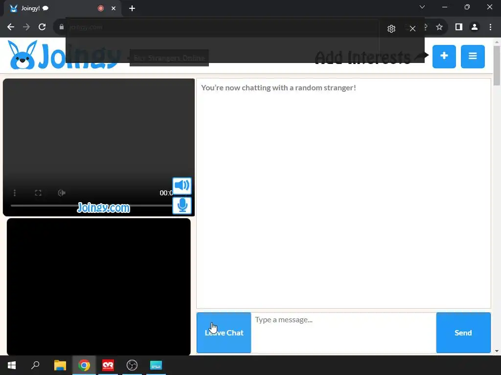Screen dimensions: 501x375
Task: Click the Leave Chat button
Action: click(x=224, y=333)
